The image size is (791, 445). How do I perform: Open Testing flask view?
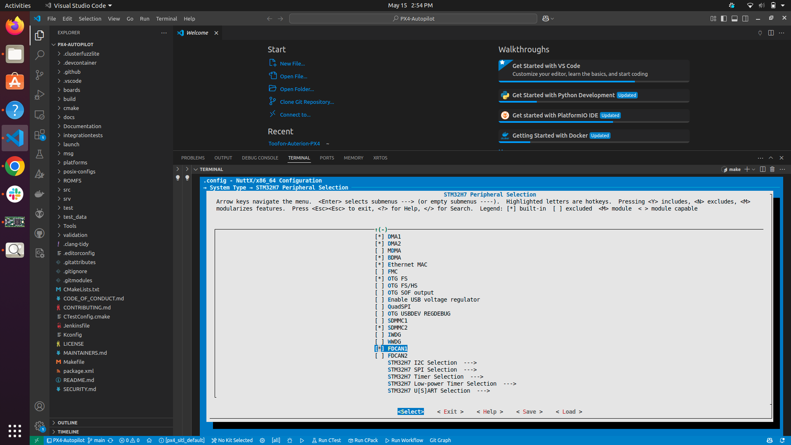click(x=40, y=154)
